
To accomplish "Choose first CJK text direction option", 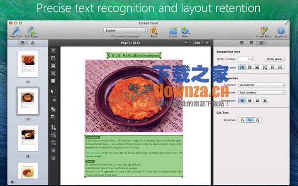I will pos(242,120).
